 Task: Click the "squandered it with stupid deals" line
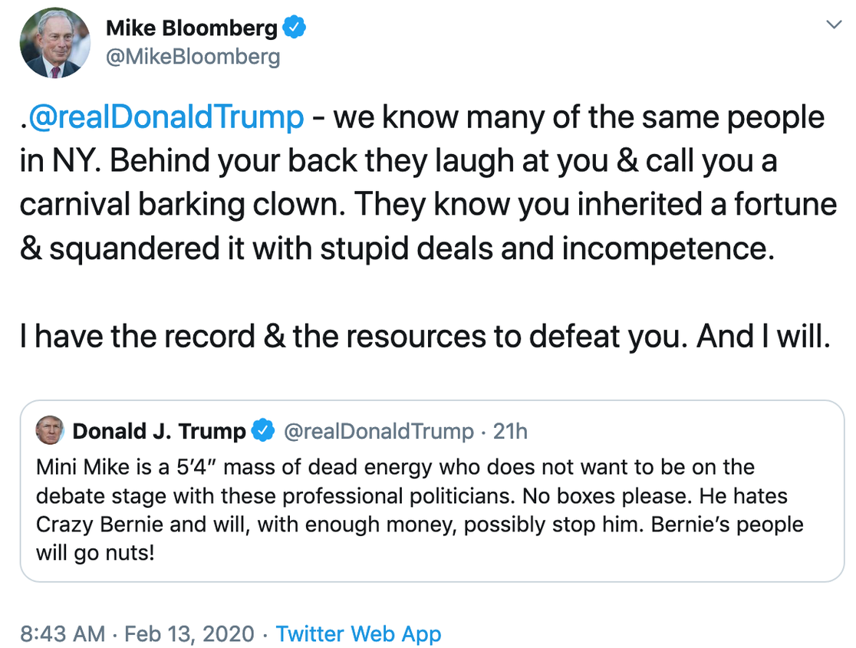coord(395,250)
